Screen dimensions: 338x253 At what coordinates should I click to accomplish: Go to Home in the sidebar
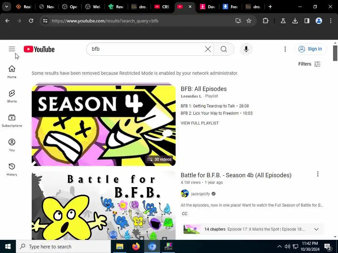pos(12,72)
